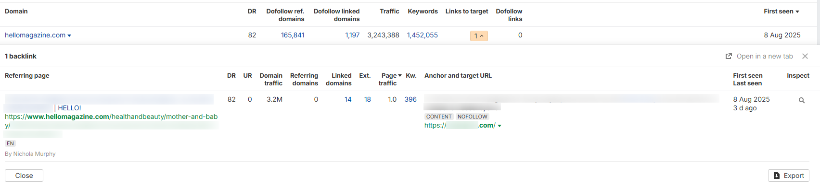Click the open-in-new-tab external icon
The width and height of the screenshot is (820, 188).
[729, 56]
